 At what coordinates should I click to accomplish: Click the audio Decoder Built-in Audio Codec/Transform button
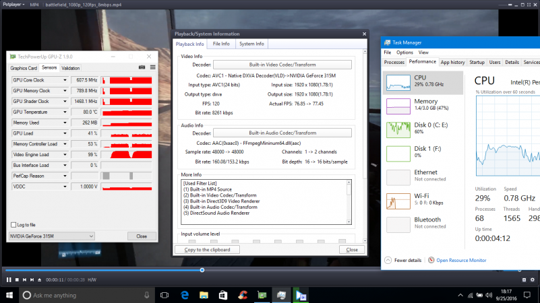[x=282, y=133]
